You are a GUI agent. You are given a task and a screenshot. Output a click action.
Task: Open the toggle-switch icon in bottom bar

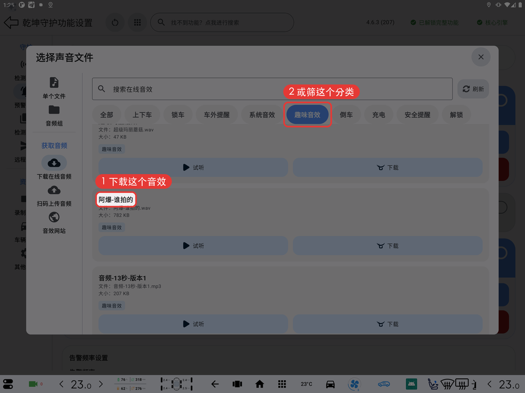coord(8,384)
